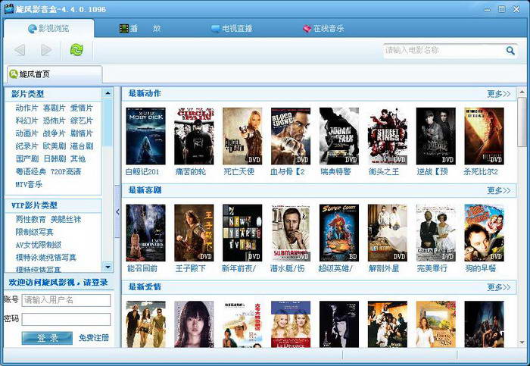Viewport: 530px width, 366px height.
Task: Click the 旋风影音盒 app icon in title bar
Action: pos(9,9)
